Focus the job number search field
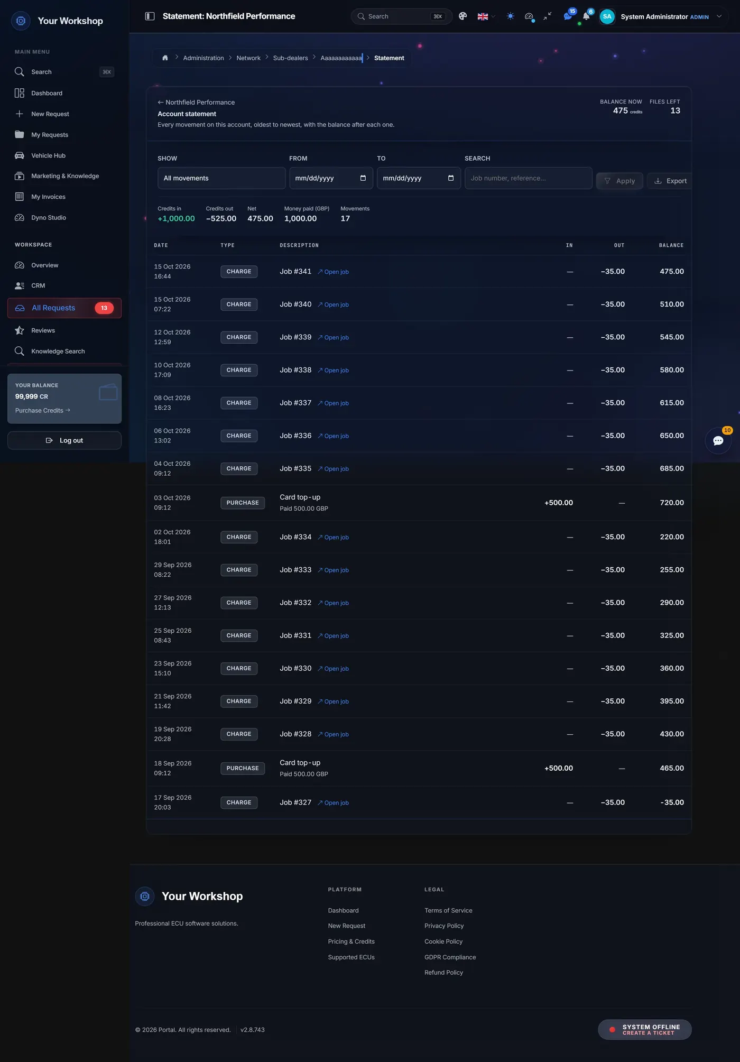 coord(528,178)
